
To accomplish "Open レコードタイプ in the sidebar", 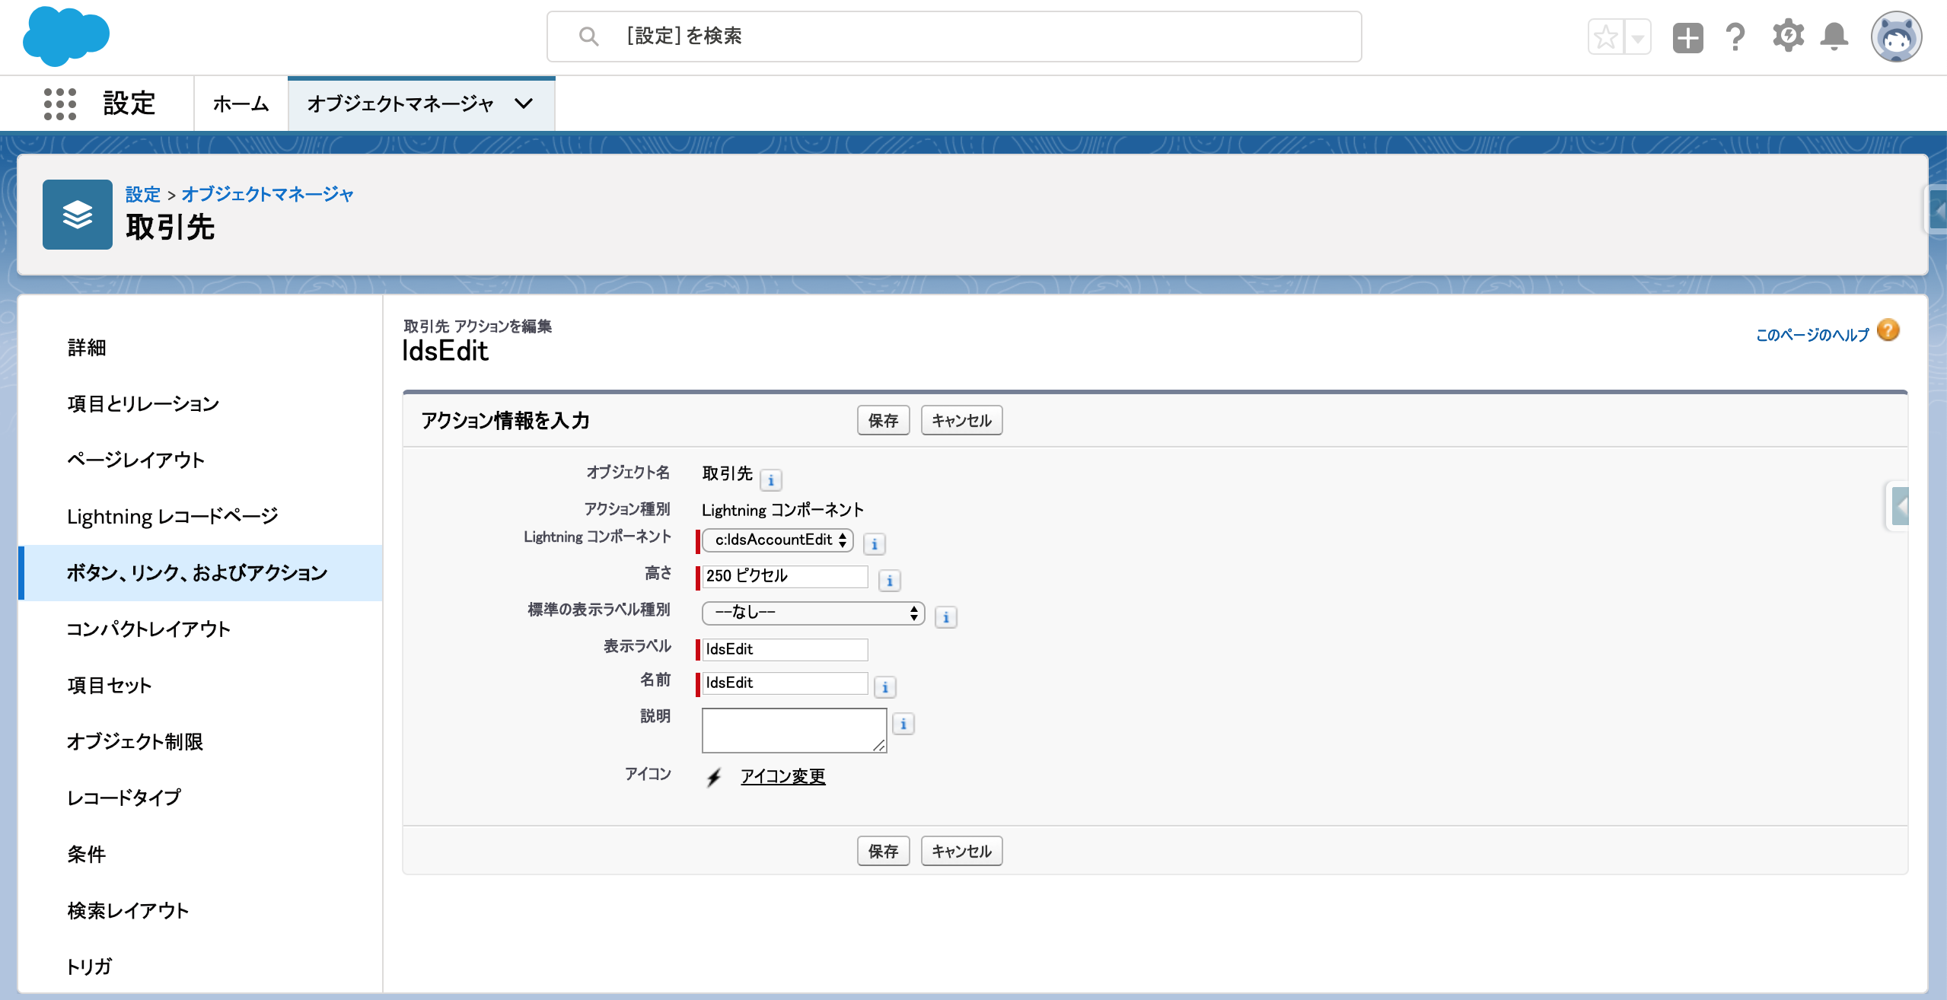I will pyautogui.click(x=199, y=798).
